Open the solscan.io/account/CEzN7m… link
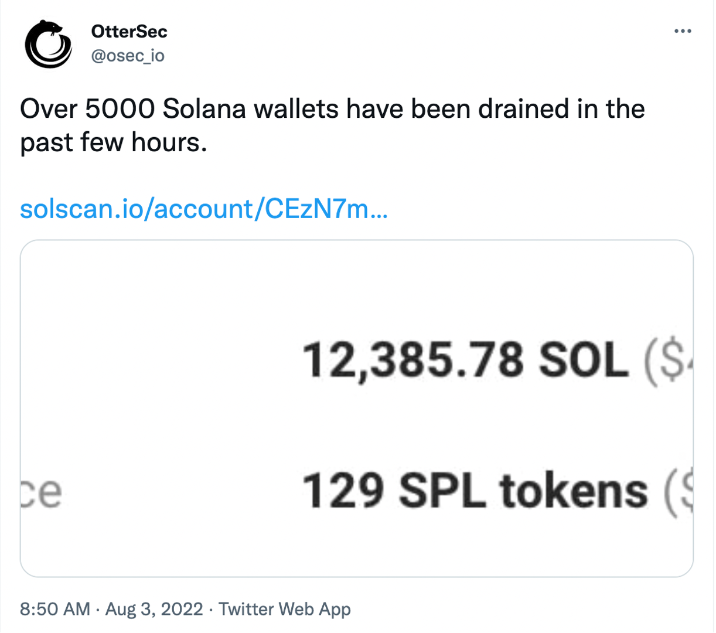Screen dimensions: 716x633 click(x=203, y=209)
